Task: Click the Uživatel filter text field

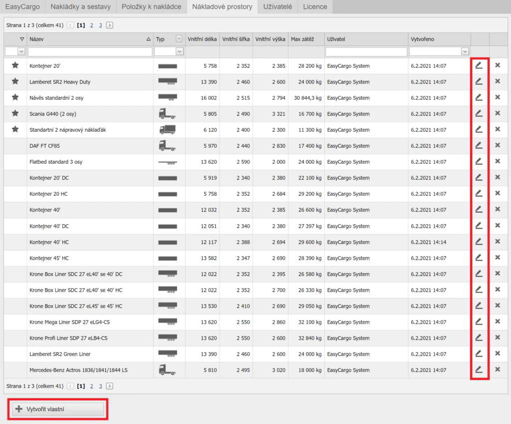Action: 366,51
